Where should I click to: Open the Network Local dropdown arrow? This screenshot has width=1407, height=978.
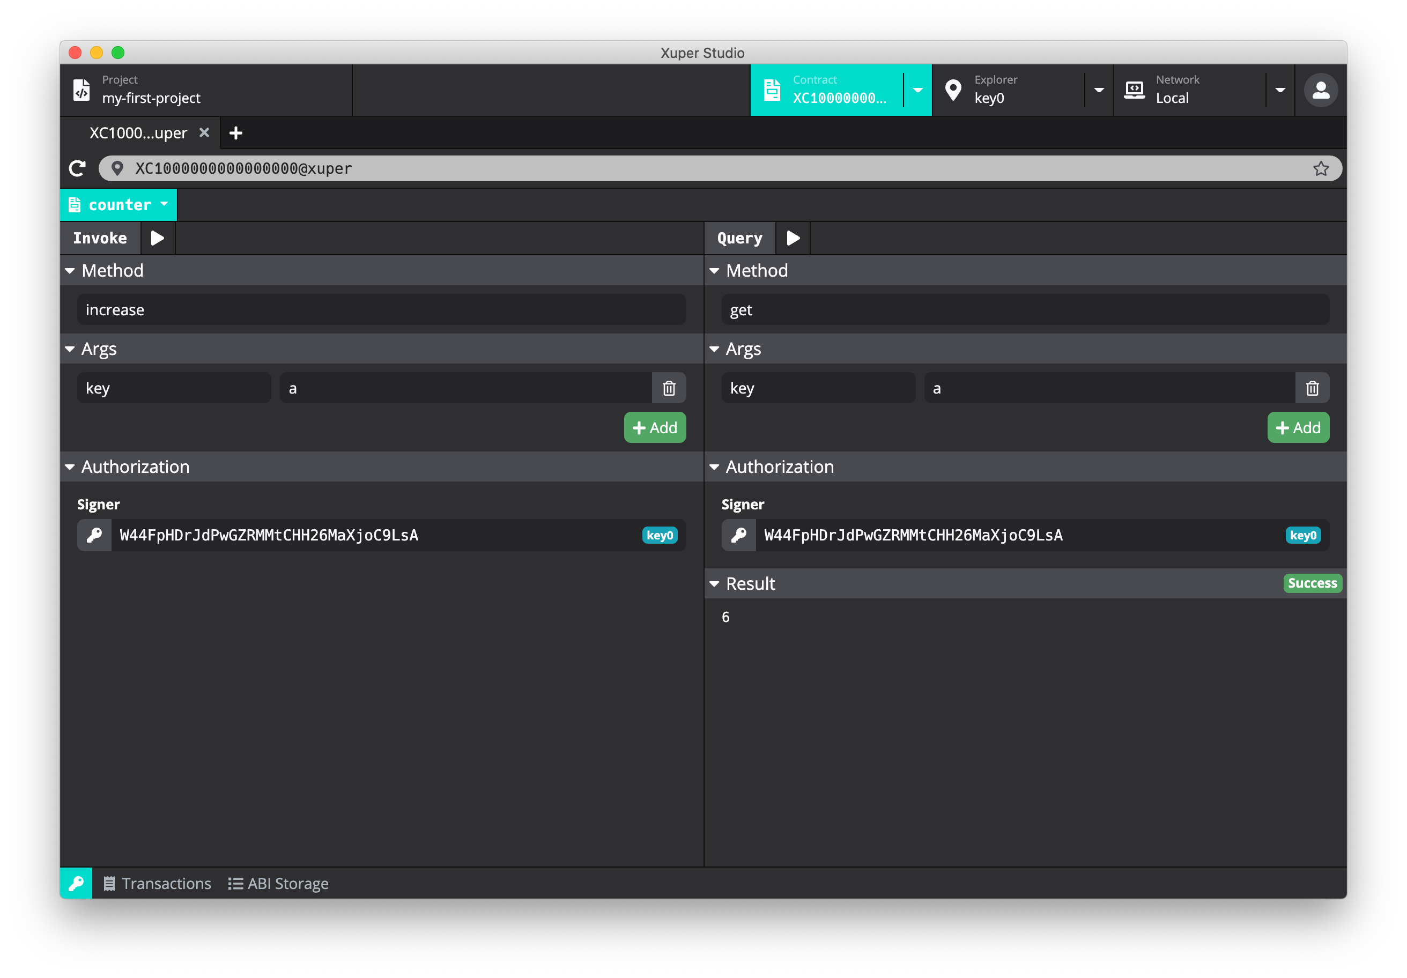tap(1280, 90)
